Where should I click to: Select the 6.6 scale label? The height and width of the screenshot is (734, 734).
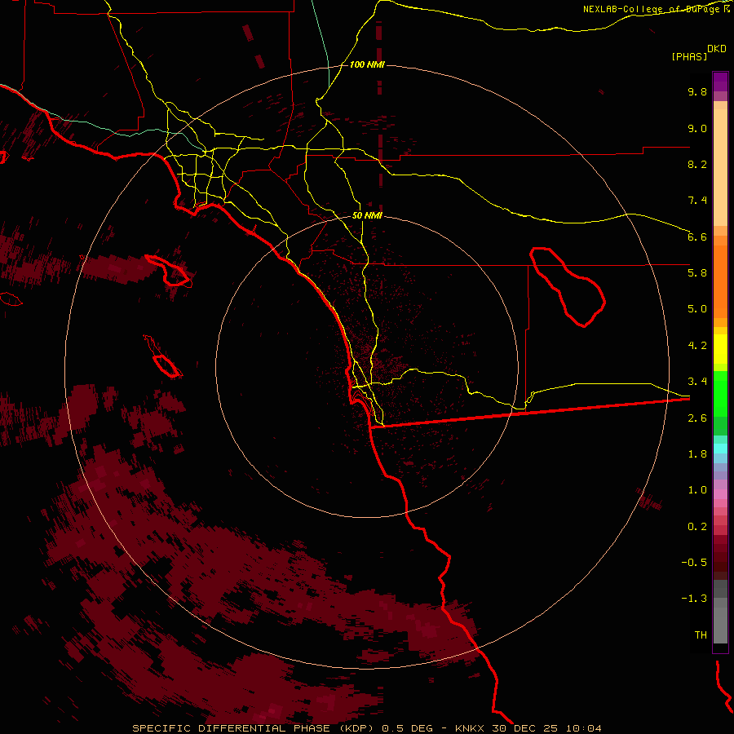pos(697,237)
